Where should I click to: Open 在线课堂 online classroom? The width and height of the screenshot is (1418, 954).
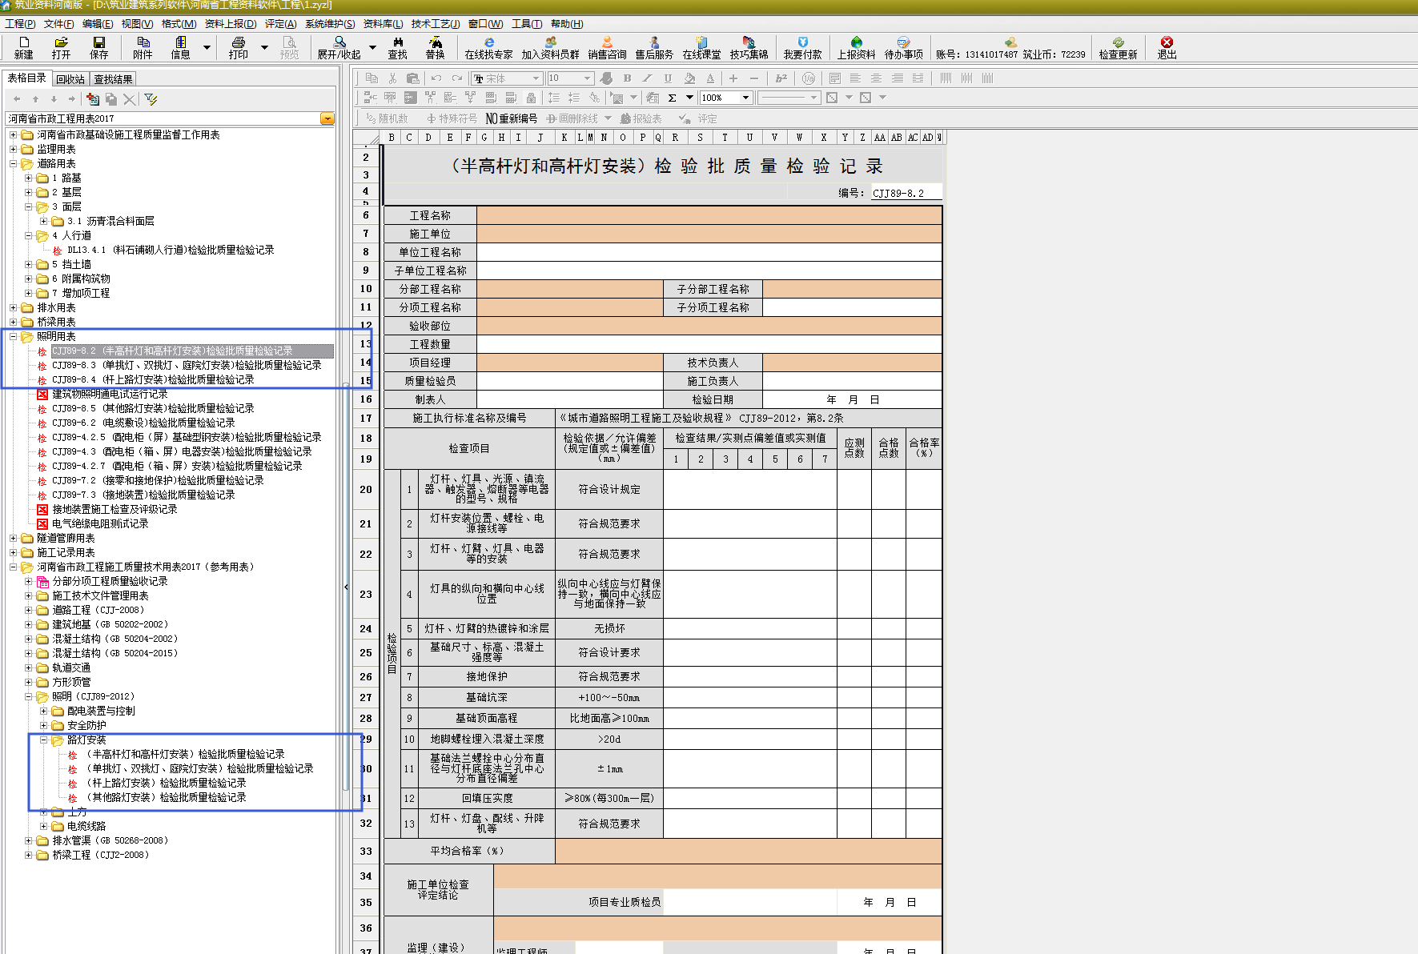point(701,47)
